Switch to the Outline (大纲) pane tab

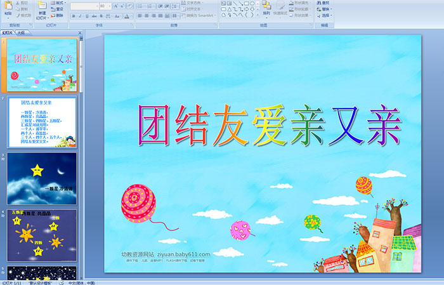pyautogui.click(x=22, y=33)
